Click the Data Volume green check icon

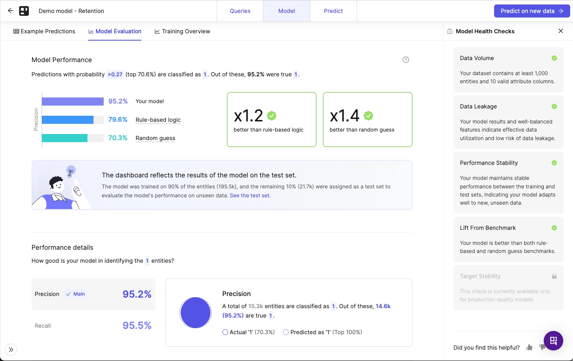554,58
